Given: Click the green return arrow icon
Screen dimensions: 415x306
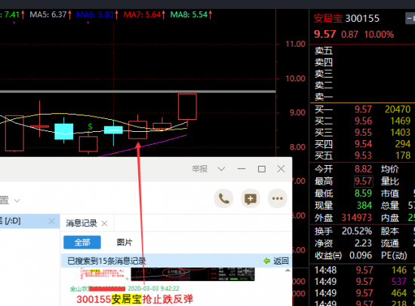Looking at the screenshot, I should pyautogui.click(x=267, y=261).
